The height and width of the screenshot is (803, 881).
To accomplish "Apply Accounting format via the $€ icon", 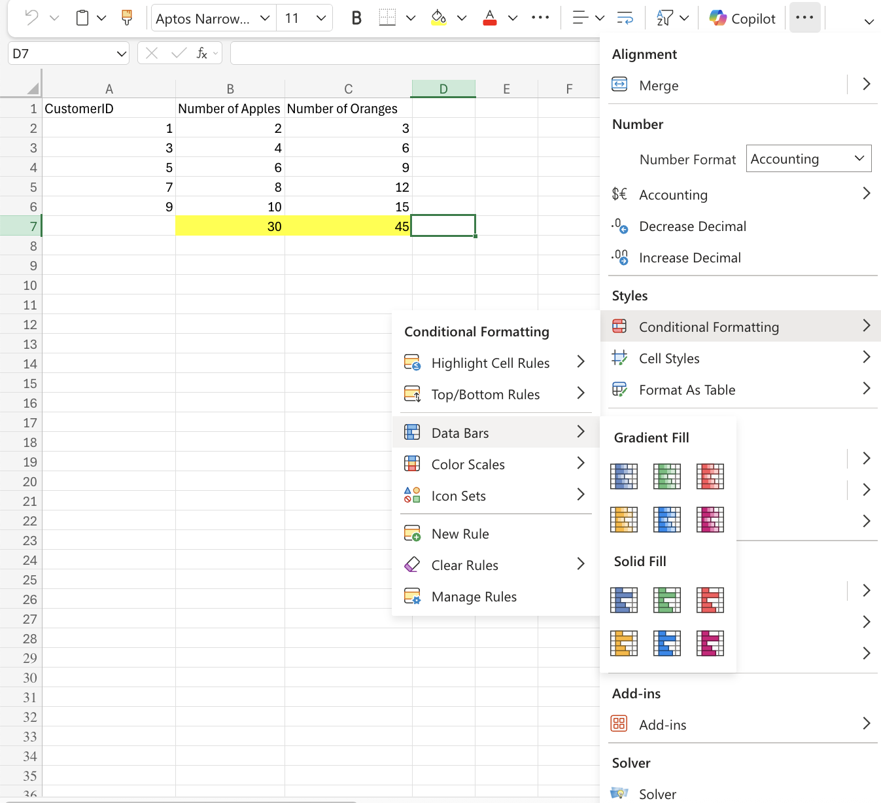I will (x=620, y=193).
